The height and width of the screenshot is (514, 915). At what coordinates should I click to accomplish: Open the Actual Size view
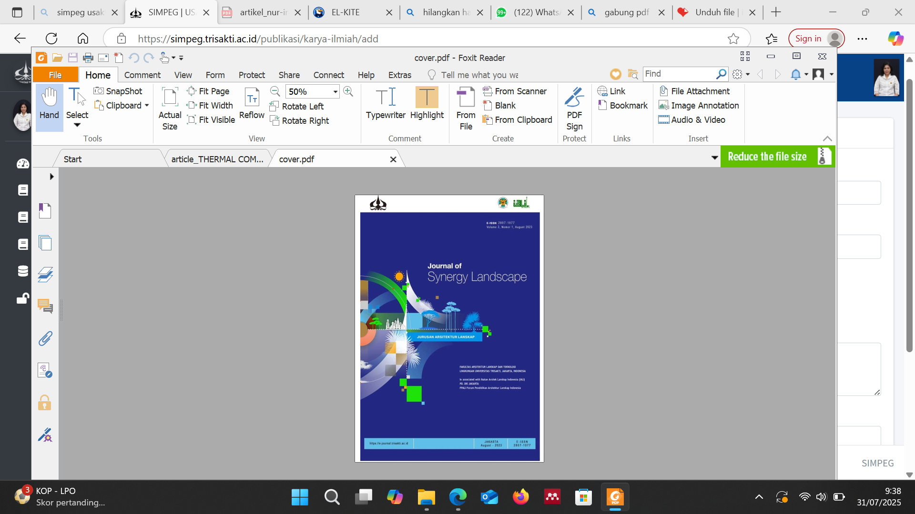(170, 109)
